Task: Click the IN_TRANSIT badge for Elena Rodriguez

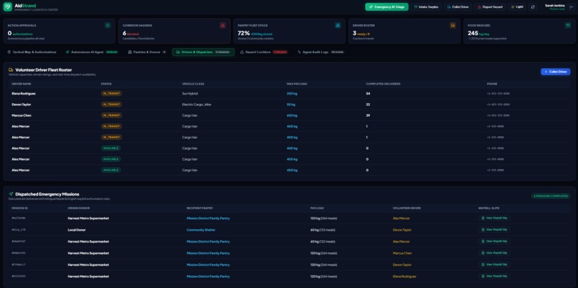Action: coord(111,94)
